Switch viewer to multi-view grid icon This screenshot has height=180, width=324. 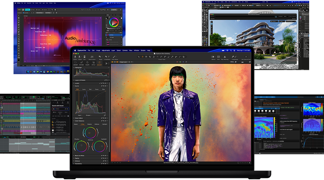tap(112, 62)
